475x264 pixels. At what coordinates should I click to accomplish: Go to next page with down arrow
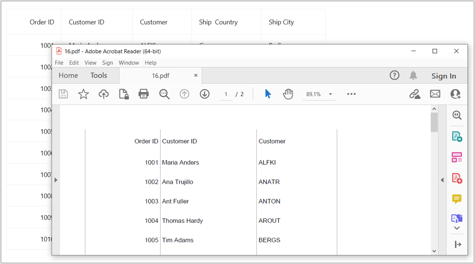pos(204,94)
